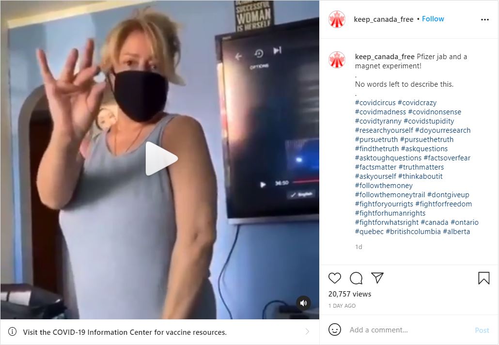Open the keep_canada_free header avatar
499x345 pixels.
click(337, 19)
